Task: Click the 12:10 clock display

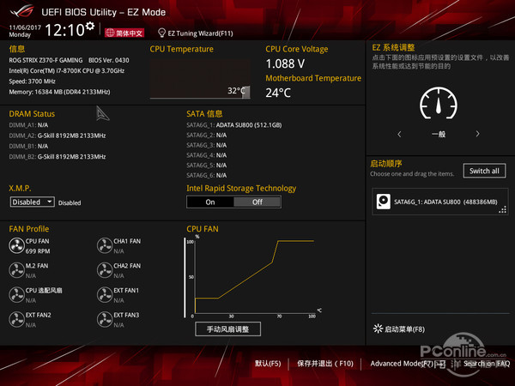Action: coord(64,30)
